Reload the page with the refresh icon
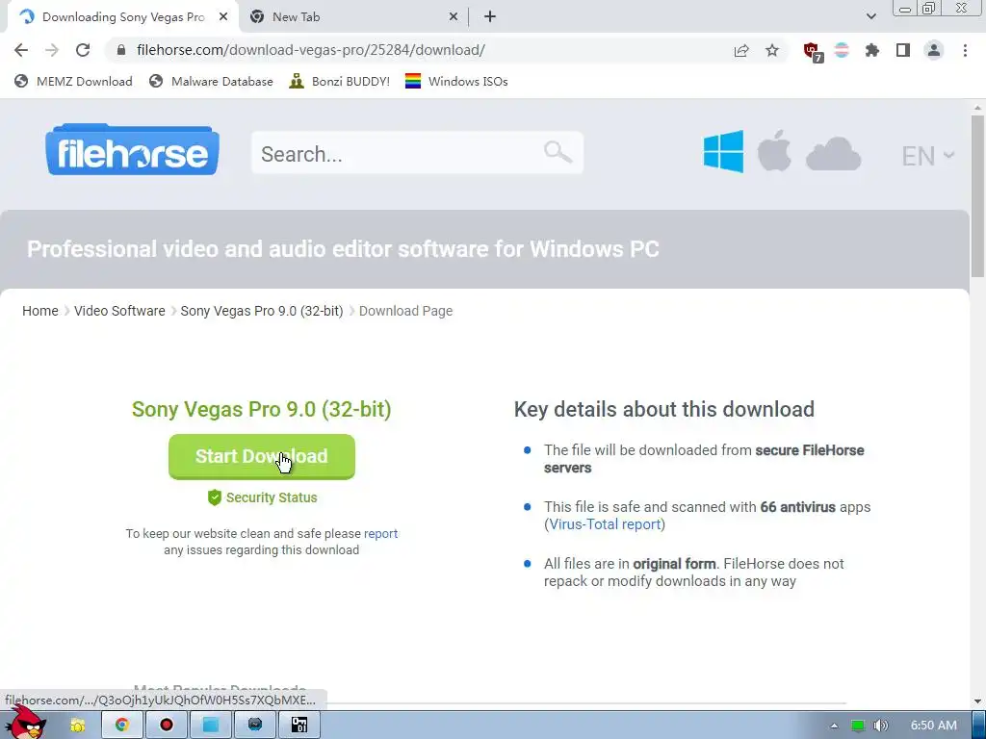986x739 pixels. [x=83, y=50]
